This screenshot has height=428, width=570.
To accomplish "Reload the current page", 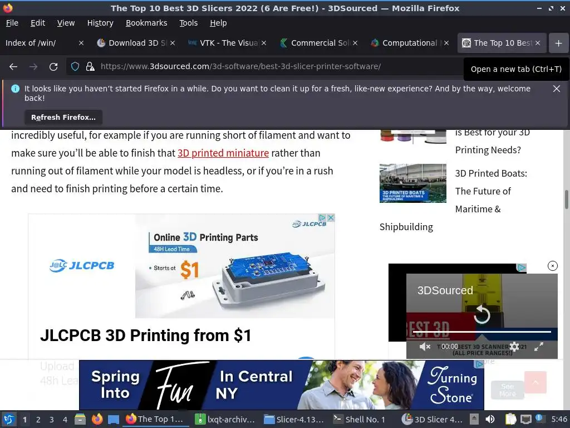I will (53, 67).
